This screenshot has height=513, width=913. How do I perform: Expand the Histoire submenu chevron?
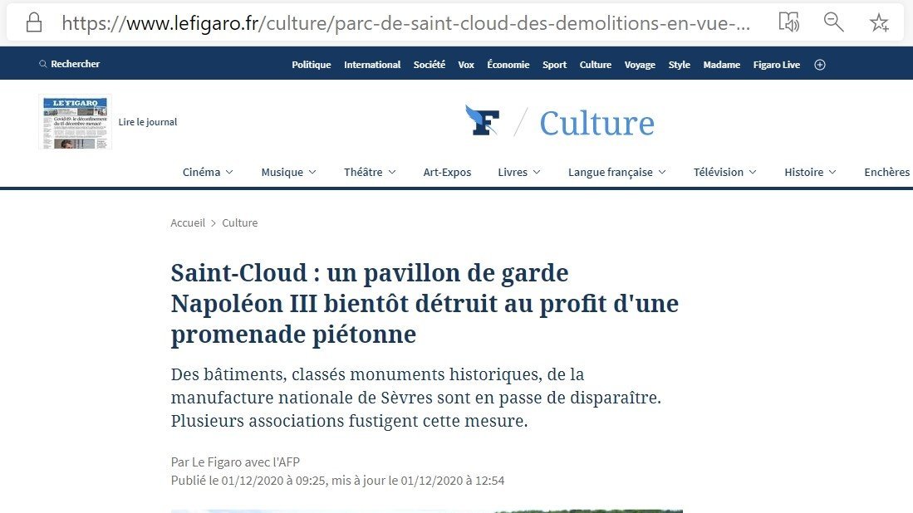pyautogui.click(x=832, y=172)
